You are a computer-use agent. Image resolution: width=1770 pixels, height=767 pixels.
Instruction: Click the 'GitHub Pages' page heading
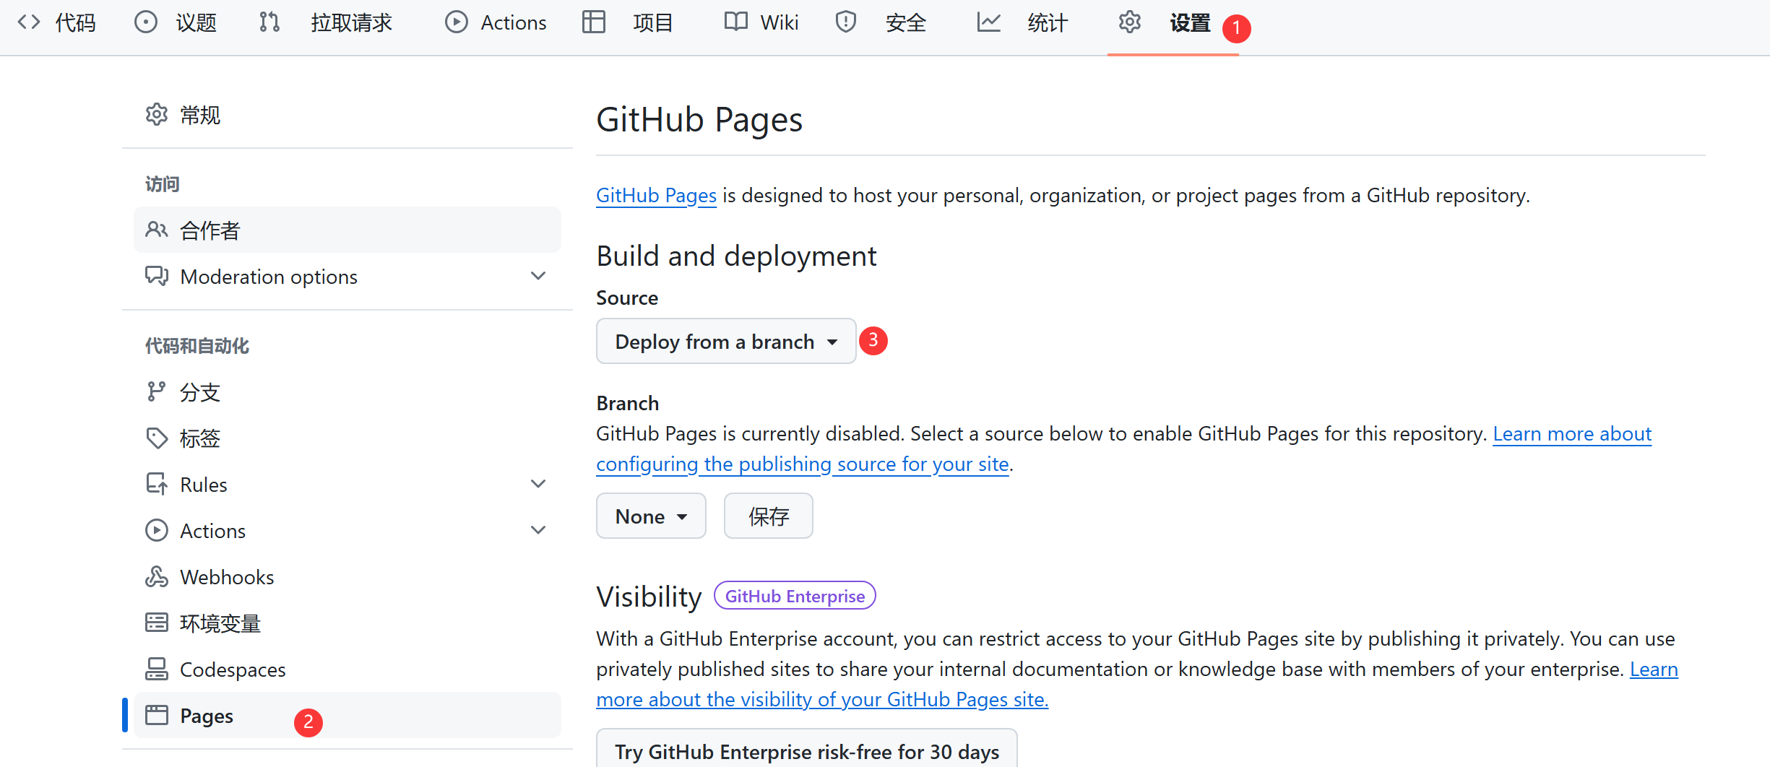(x=699, y=120)
